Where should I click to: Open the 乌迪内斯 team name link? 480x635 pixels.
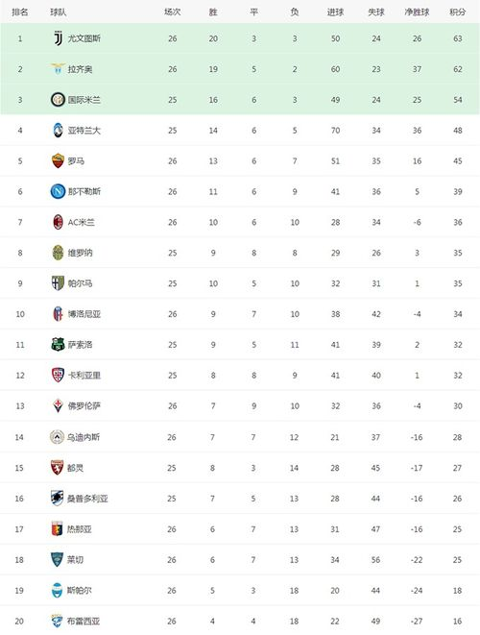click(84, 437)
